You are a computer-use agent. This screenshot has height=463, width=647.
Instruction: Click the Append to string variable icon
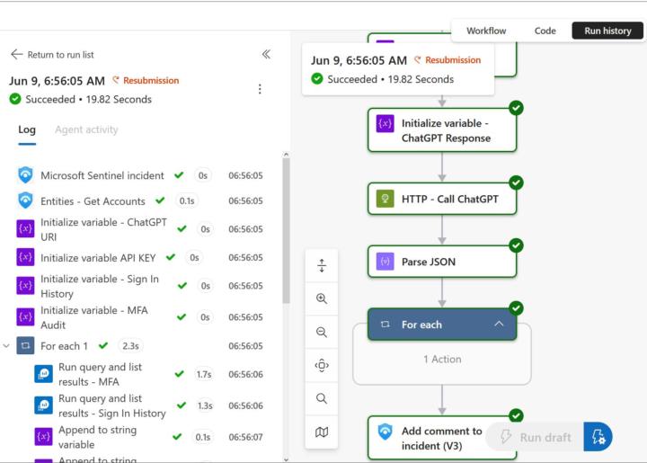[x=43, y=437]
